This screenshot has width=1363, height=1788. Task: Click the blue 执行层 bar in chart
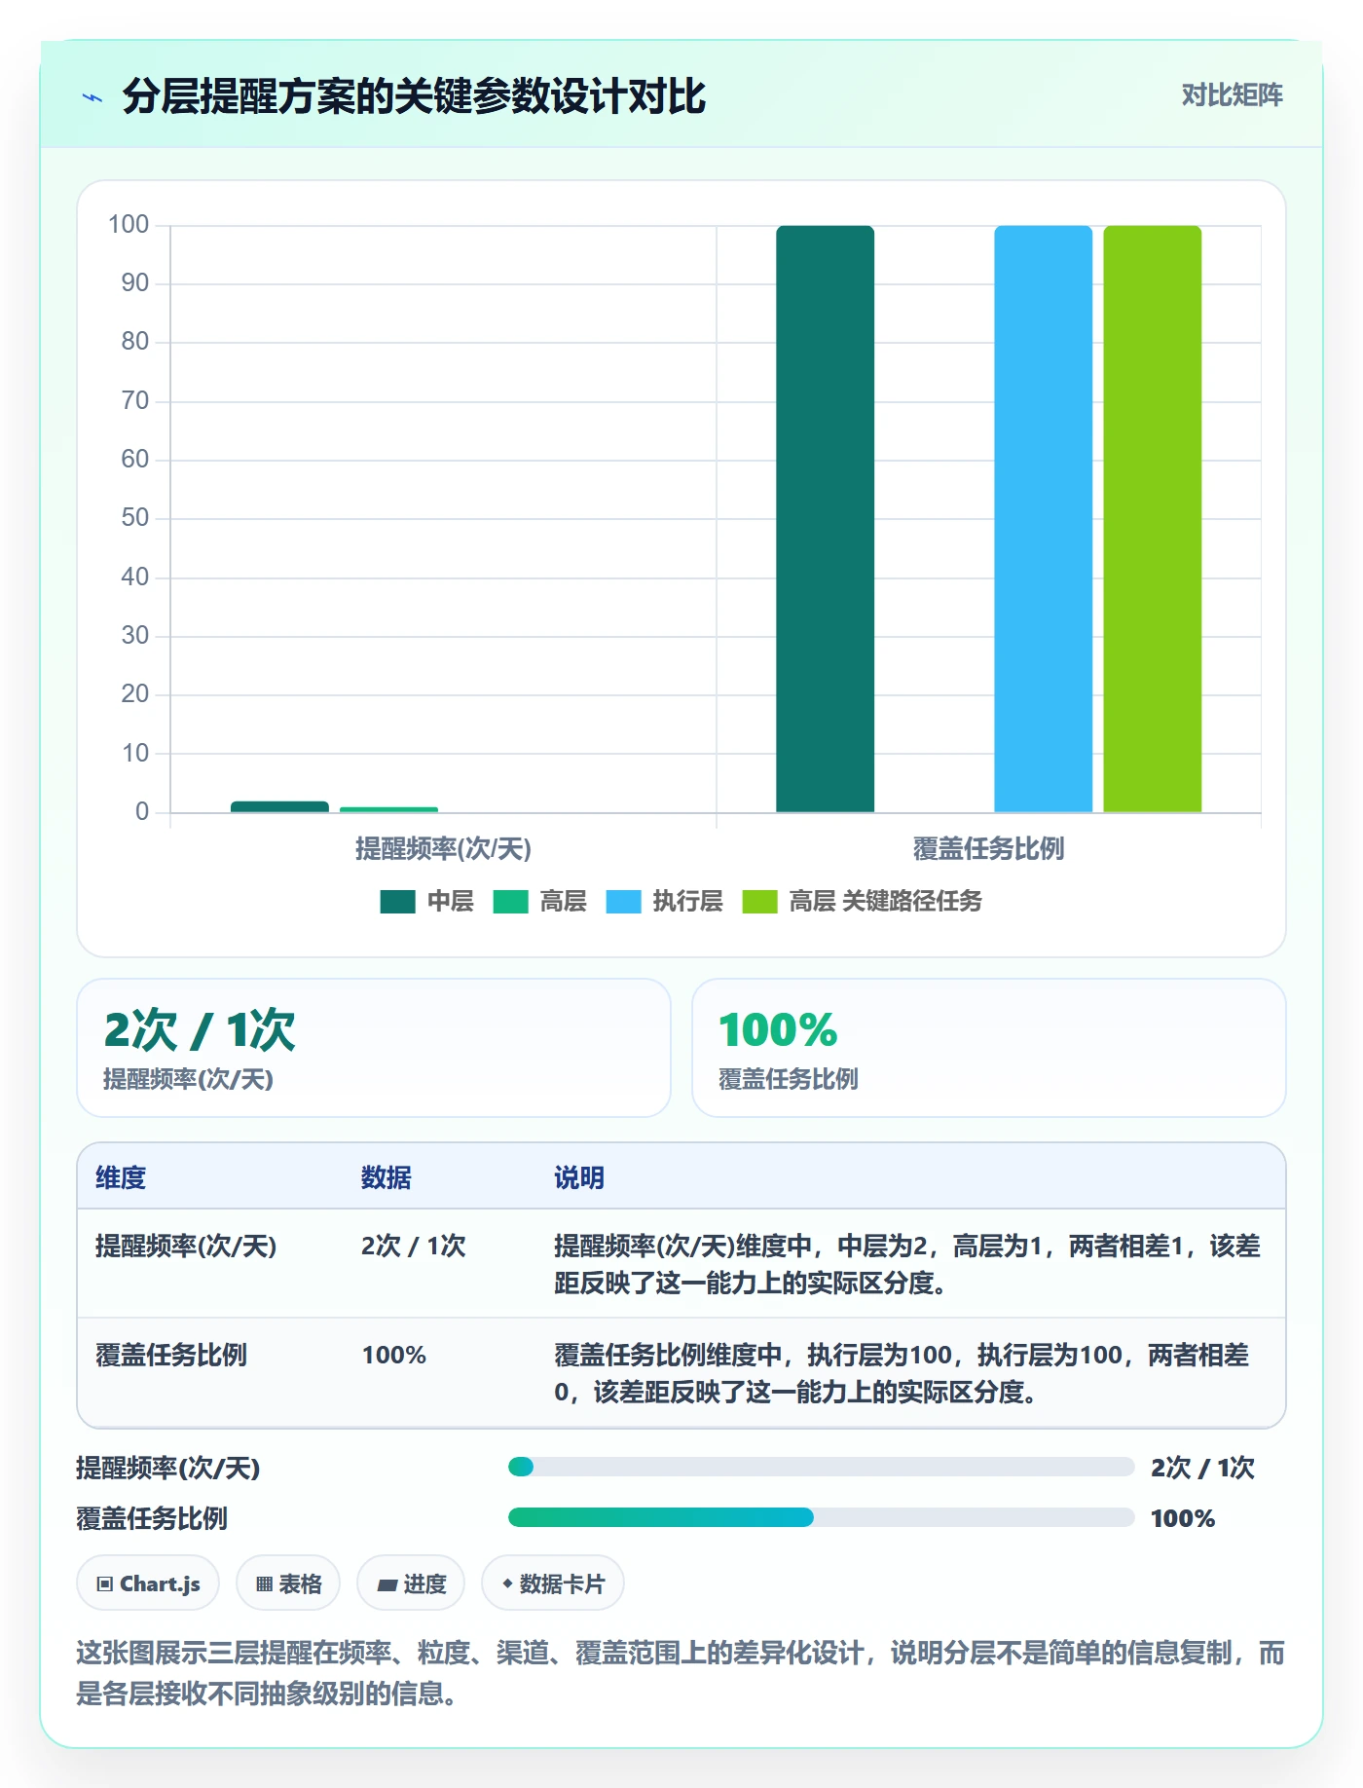[1044, 518]
